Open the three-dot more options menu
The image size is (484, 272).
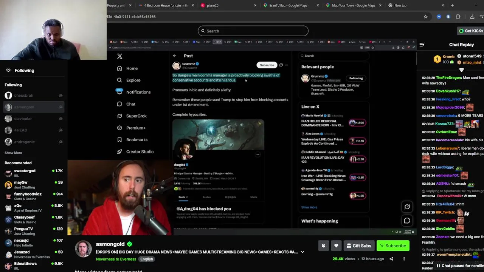(404, 259)
